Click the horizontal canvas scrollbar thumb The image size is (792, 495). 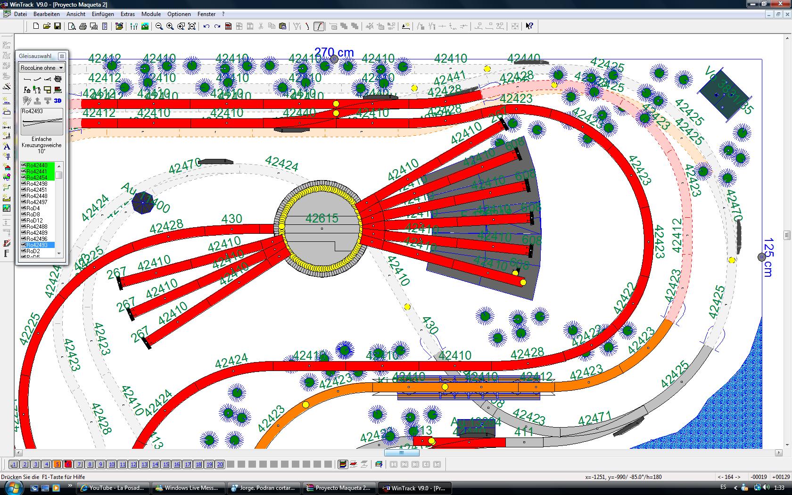point(402,453)
